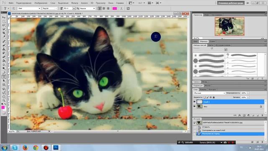Click the foreground color swatch in toolbox
268x151 pixels.
pyautogui.click(x=3, y=107)
